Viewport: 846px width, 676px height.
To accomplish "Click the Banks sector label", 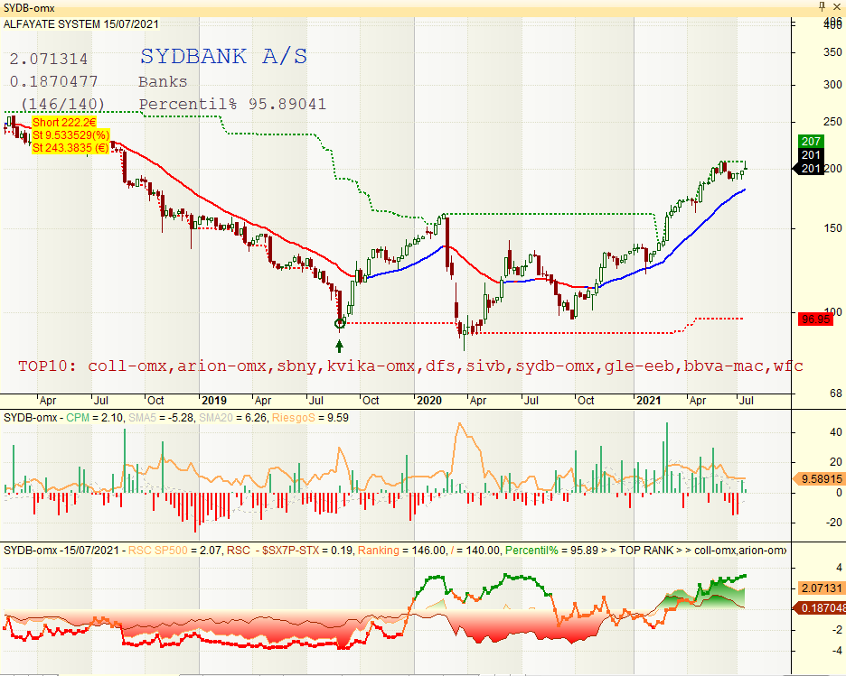I will point(163,82).
